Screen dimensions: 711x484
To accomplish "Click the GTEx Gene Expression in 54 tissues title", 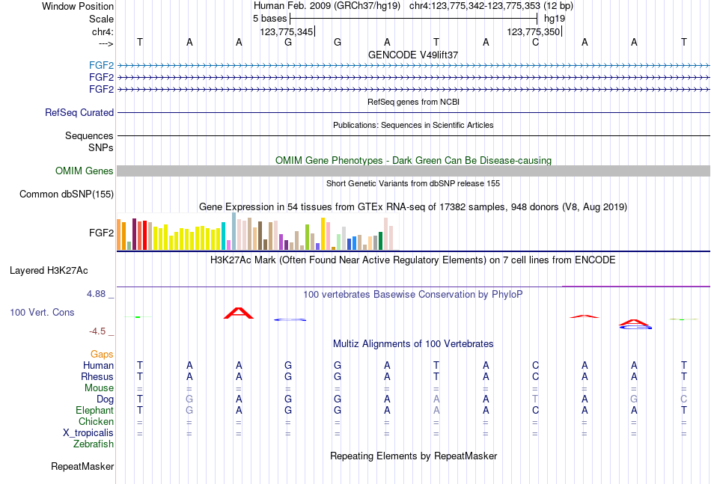I will (x=413, y=207).
